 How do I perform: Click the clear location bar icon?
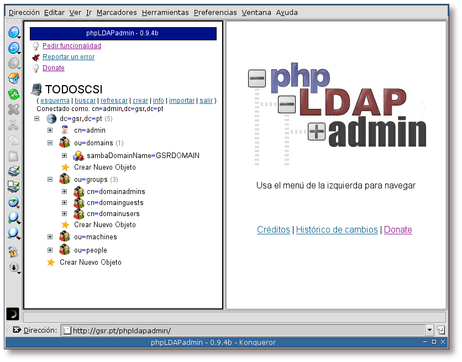pyautogui.click(x=17, y=330)
